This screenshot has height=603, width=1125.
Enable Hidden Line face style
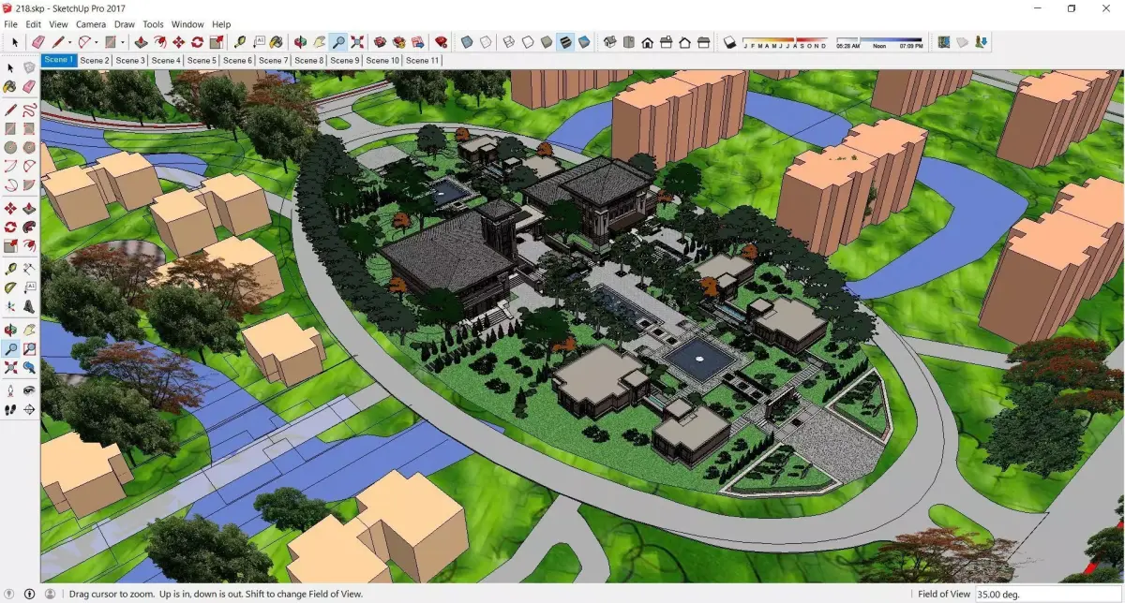click(528, 42)
